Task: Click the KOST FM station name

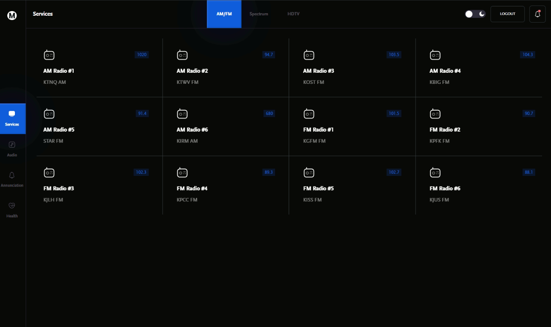Action: [x=313, y=82]
